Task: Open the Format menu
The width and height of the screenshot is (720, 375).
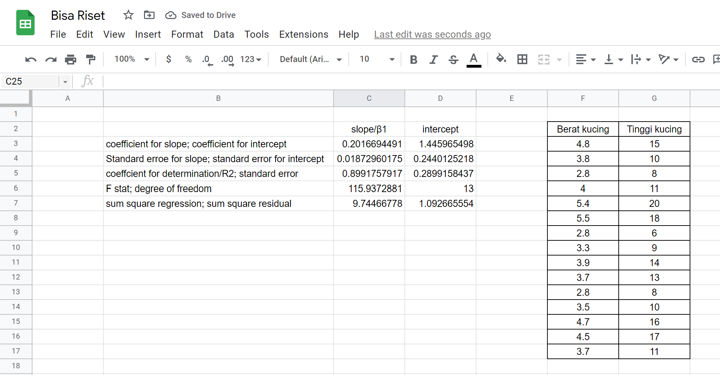Action: pos(187,34)
